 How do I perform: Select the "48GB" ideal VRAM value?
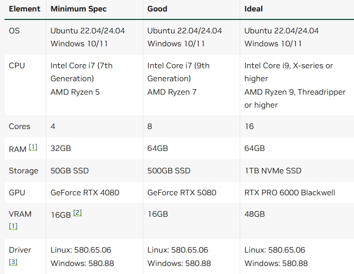[x=254, y=214]
